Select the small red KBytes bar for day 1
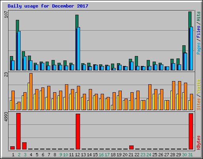 (12, 148)
